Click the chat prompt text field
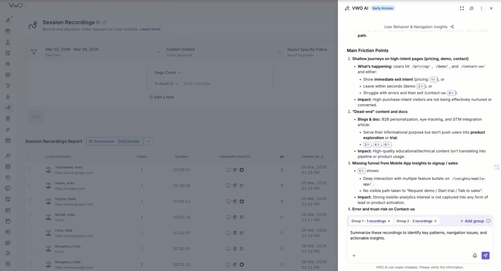 tap(419, 236)
